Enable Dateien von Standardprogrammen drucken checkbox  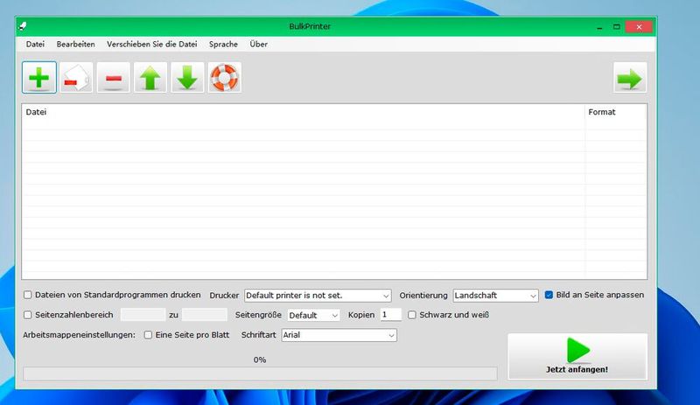28,295
